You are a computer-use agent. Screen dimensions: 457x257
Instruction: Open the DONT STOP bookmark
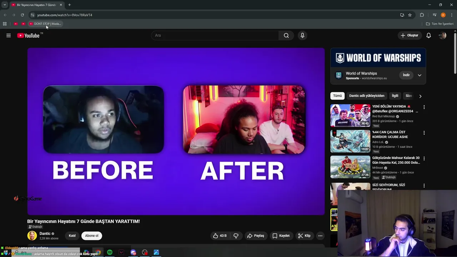(45, 24)
